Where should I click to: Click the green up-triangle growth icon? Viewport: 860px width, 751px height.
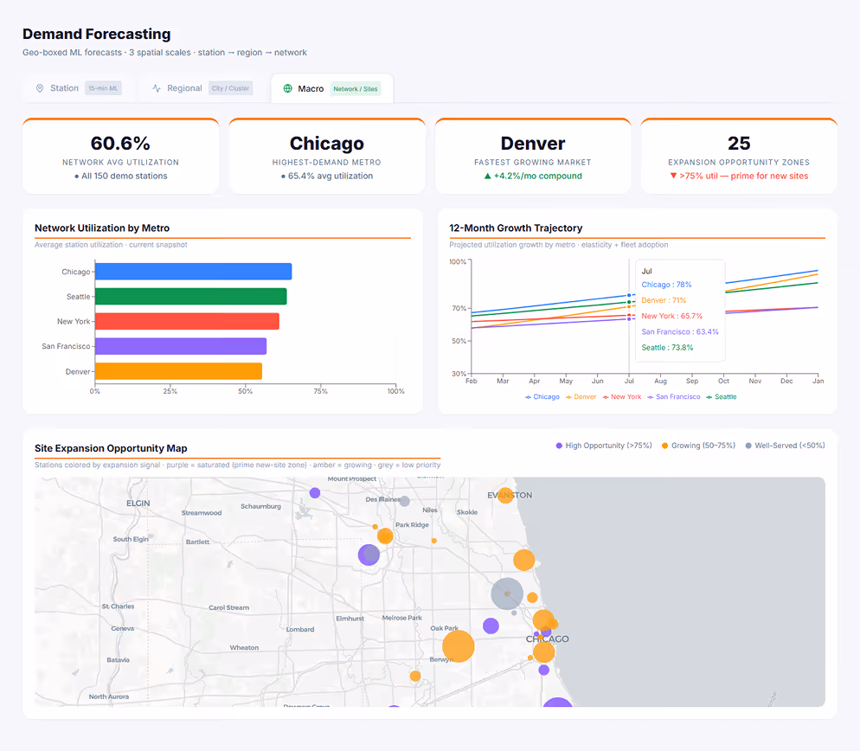point(487,177)
